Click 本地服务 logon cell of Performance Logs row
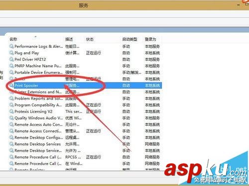 pos(152,46)
